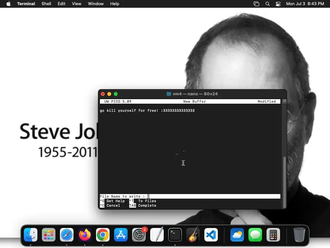
Task: Click the Terminal vertical scrollbar thumb
Action: point(285,182)
